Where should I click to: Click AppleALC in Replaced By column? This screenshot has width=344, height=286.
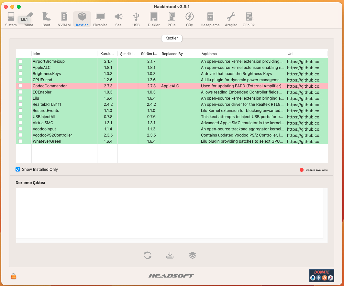pos(170,86)
